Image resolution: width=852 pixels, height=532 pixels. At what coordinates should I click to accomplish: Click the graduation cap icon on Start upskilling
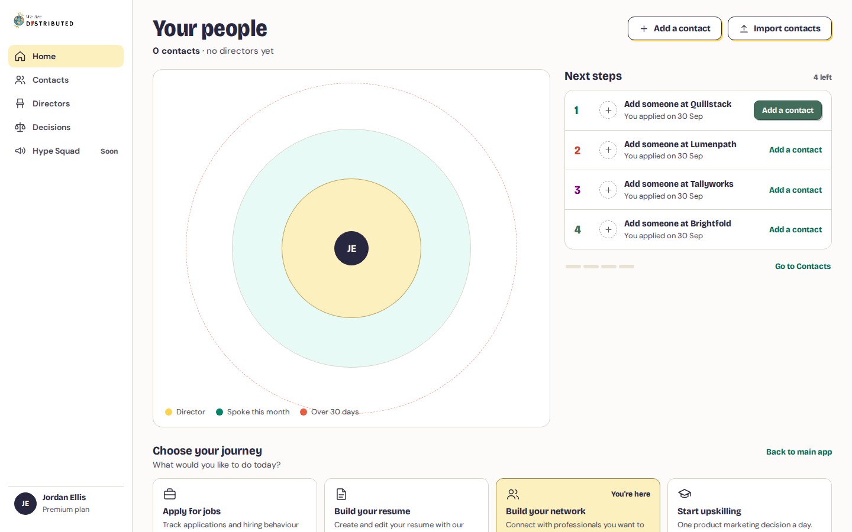685,494
